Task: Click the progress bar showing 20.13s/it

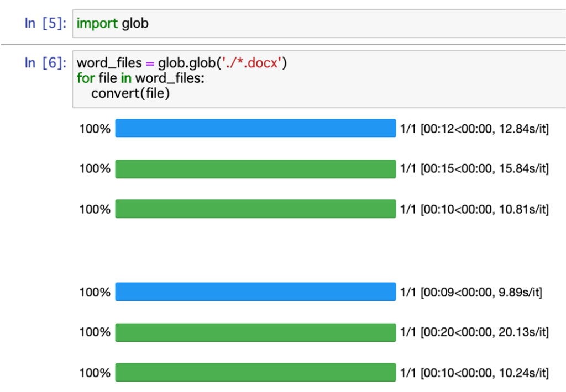Action: 255,332
